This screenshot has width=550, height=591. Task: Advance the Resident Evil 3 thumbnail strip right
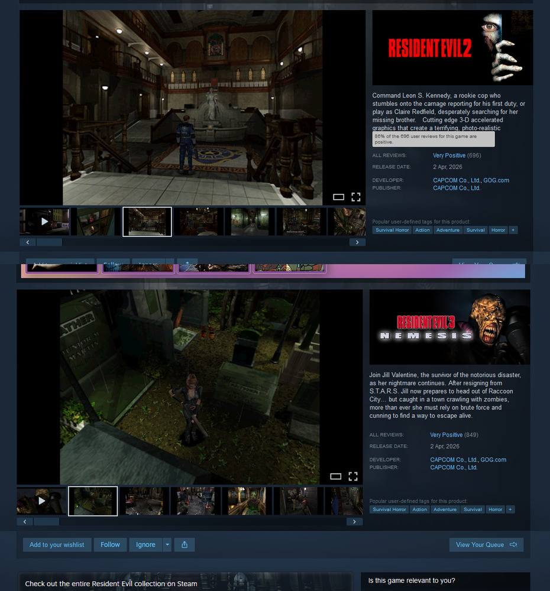[354, 522]
